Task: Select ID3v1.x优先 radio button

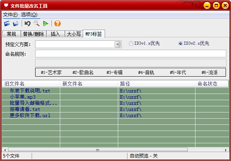Action: click(131, 44)
